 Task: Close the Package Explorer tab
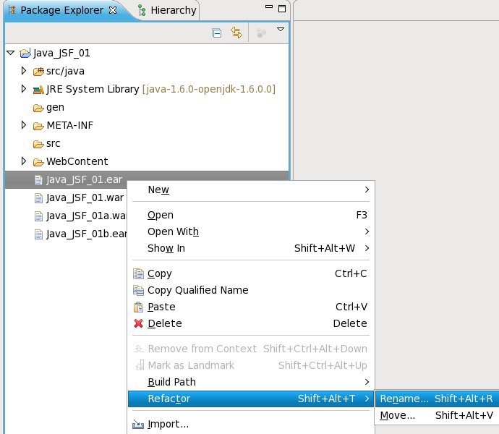[x=112, y=10]
